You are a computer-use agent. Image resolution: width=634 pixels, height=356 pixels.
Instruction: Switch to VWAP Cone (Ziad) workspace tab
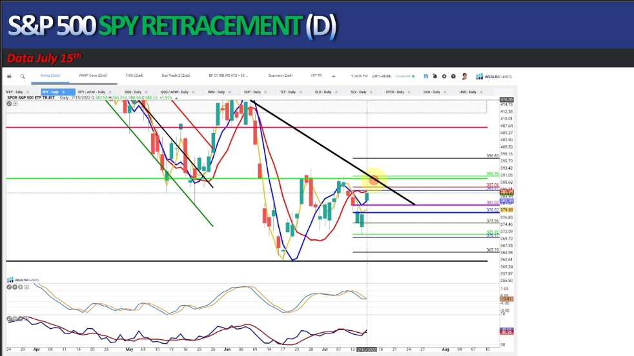[x=92, y=75]
